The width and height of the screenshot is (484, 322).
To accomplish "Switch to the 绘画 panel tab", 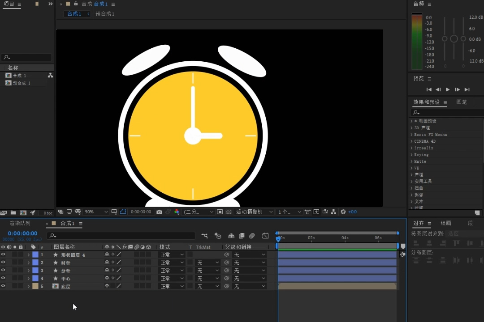I will tap(446, 223).
